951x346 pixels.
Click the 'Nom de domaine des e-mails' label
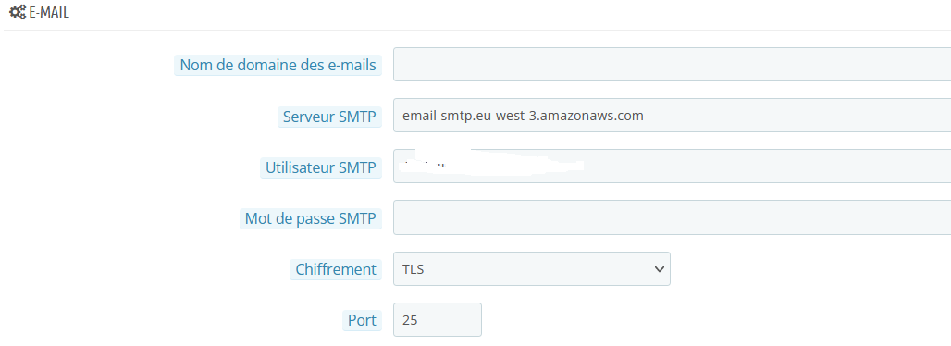click(278, 65)
